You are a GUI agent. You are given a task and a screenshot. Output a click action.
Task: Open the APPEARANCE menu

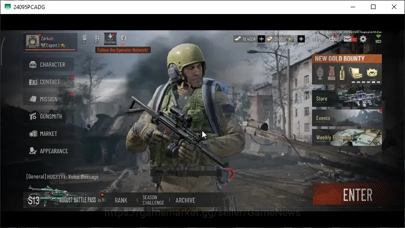click(49, 151)
